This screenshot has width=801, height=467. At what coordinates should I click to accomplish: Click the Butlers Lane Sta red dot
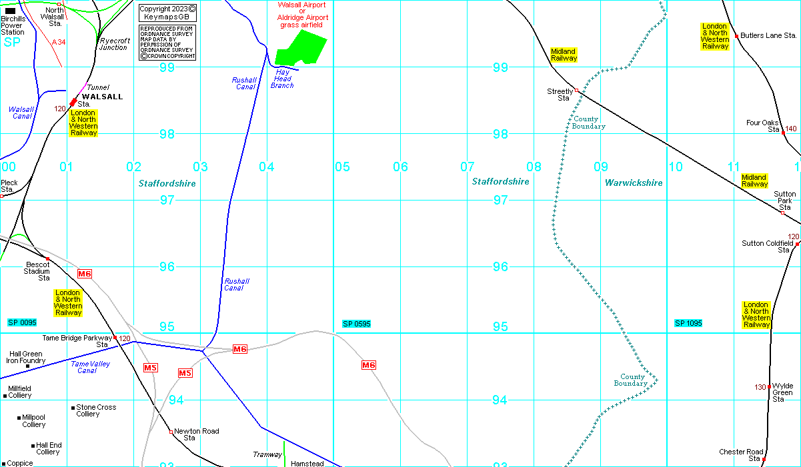[x=736, y=36]
